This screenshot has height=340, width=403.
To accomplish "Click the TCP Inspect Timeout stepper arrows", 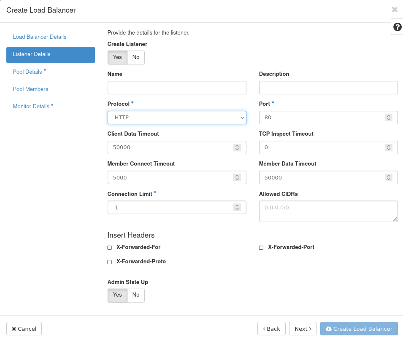I will pyautogui.click(x=388, y=147).
